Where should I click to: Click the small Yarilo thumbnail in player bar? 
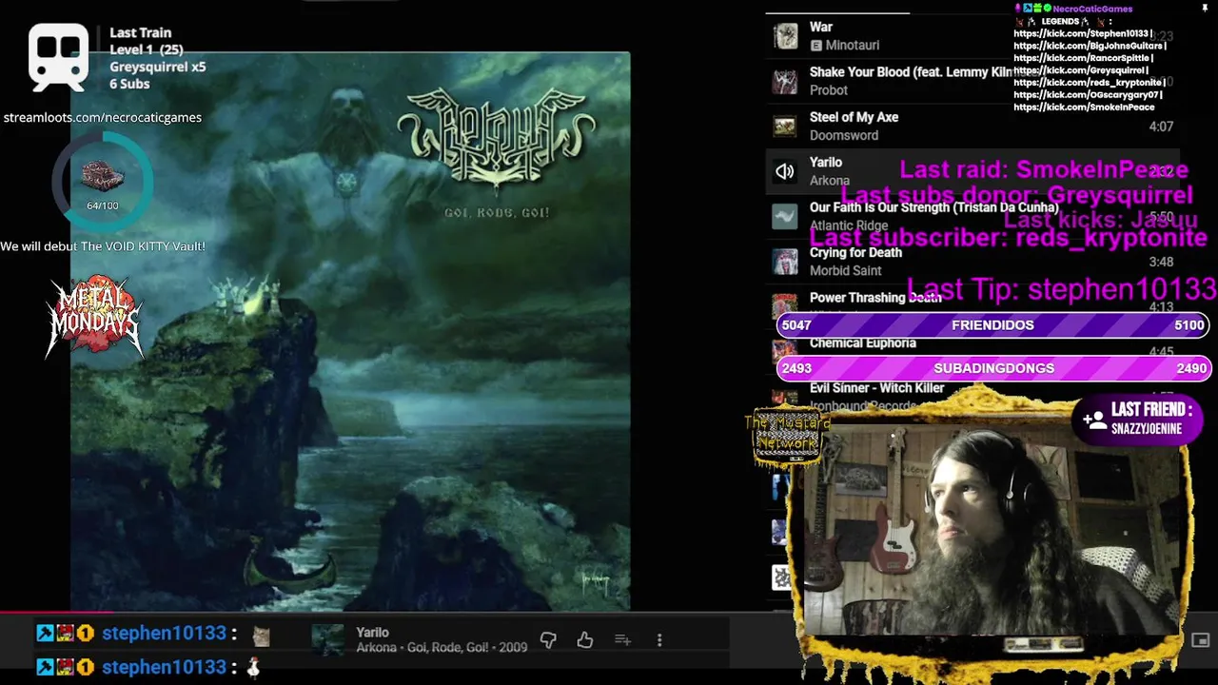click(x=328, y=639)
